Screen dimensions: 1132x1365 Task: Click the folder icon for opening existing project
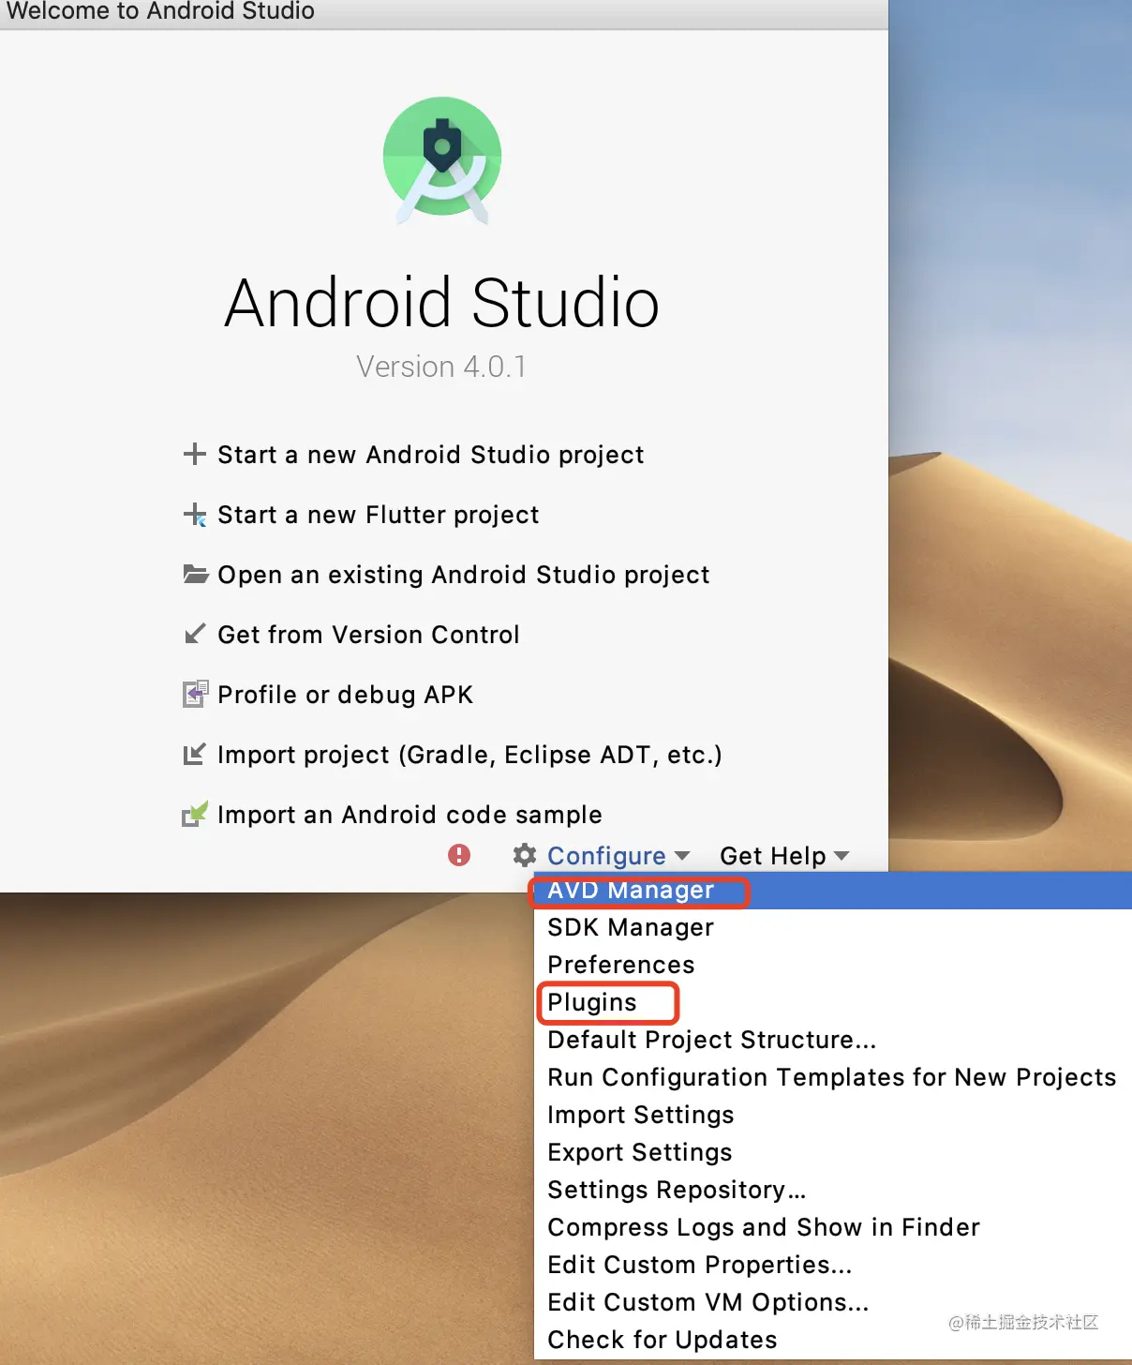click(x=195, y=574)
